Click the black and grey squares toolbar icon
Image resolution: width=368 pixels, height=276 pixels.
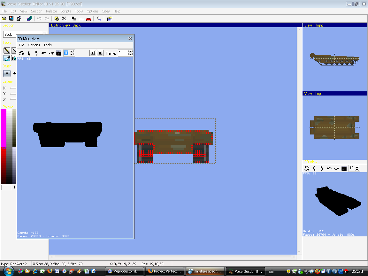(x=74, y=19)
